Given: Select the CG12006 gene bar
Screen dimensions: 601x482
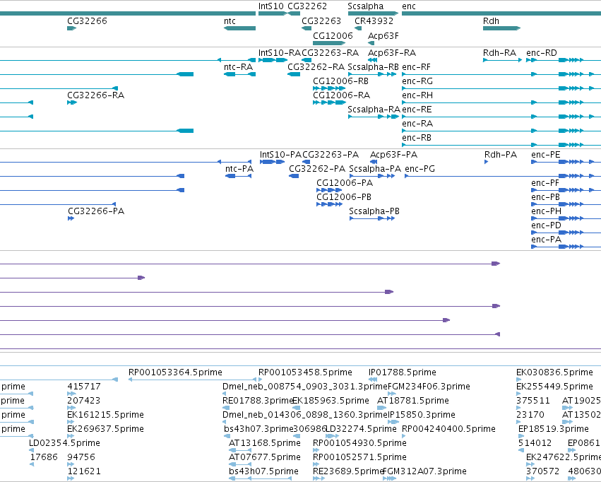Looking at the screenshot, I should click(329, 43).
